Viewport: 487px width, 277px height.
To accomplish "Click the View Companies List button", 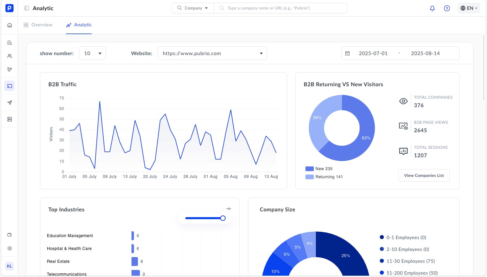I will click(x=424, y=176).
